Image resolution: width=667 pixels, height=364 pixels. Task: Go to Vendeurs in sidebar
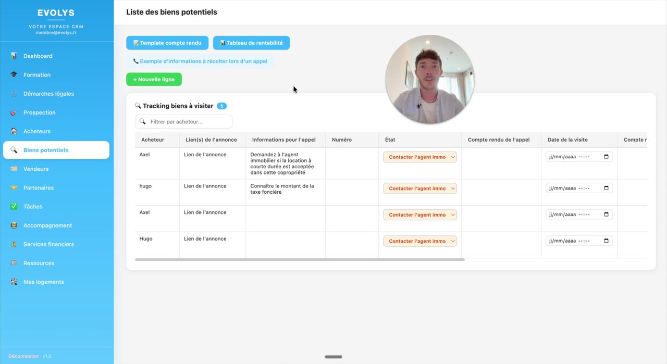36,169
